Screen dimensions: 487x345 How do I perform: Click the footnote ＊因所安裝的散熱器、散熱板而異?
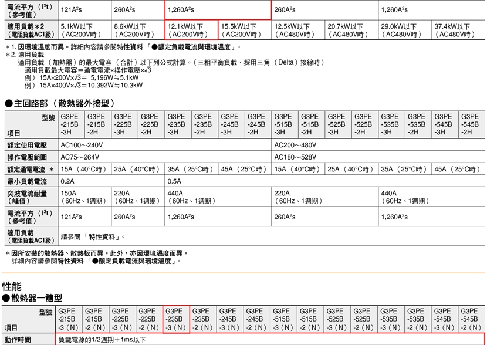coord(97,253)
